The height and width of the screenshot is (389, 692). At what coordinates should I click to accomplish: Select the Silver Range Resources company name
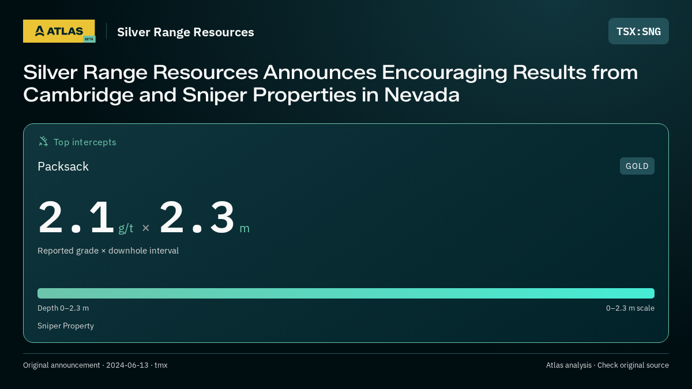[186, 32]
